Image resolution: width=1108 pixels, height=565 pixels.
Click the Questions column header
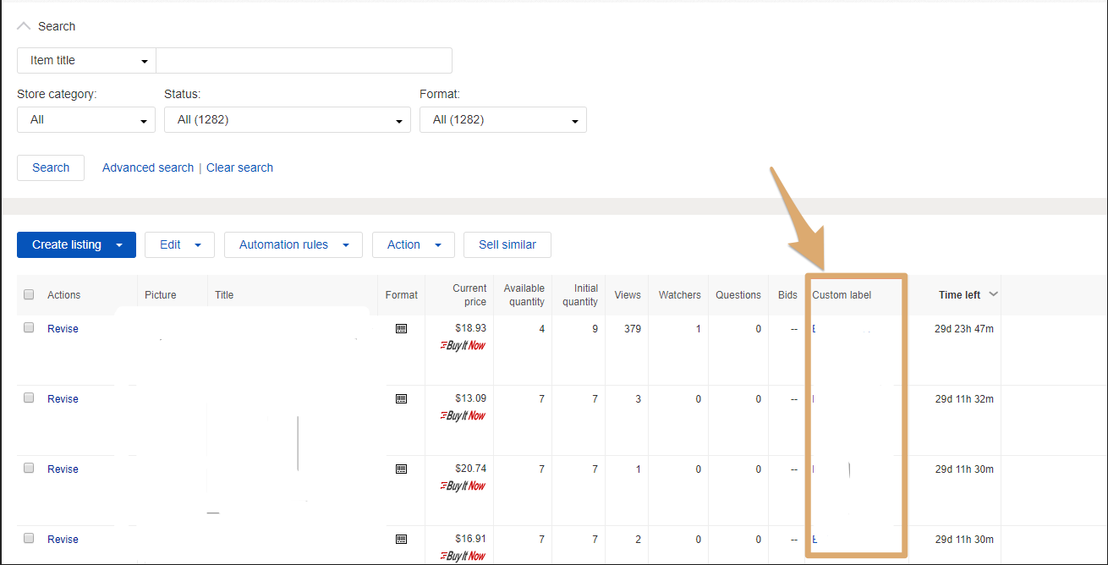click(x=738, y=295)
